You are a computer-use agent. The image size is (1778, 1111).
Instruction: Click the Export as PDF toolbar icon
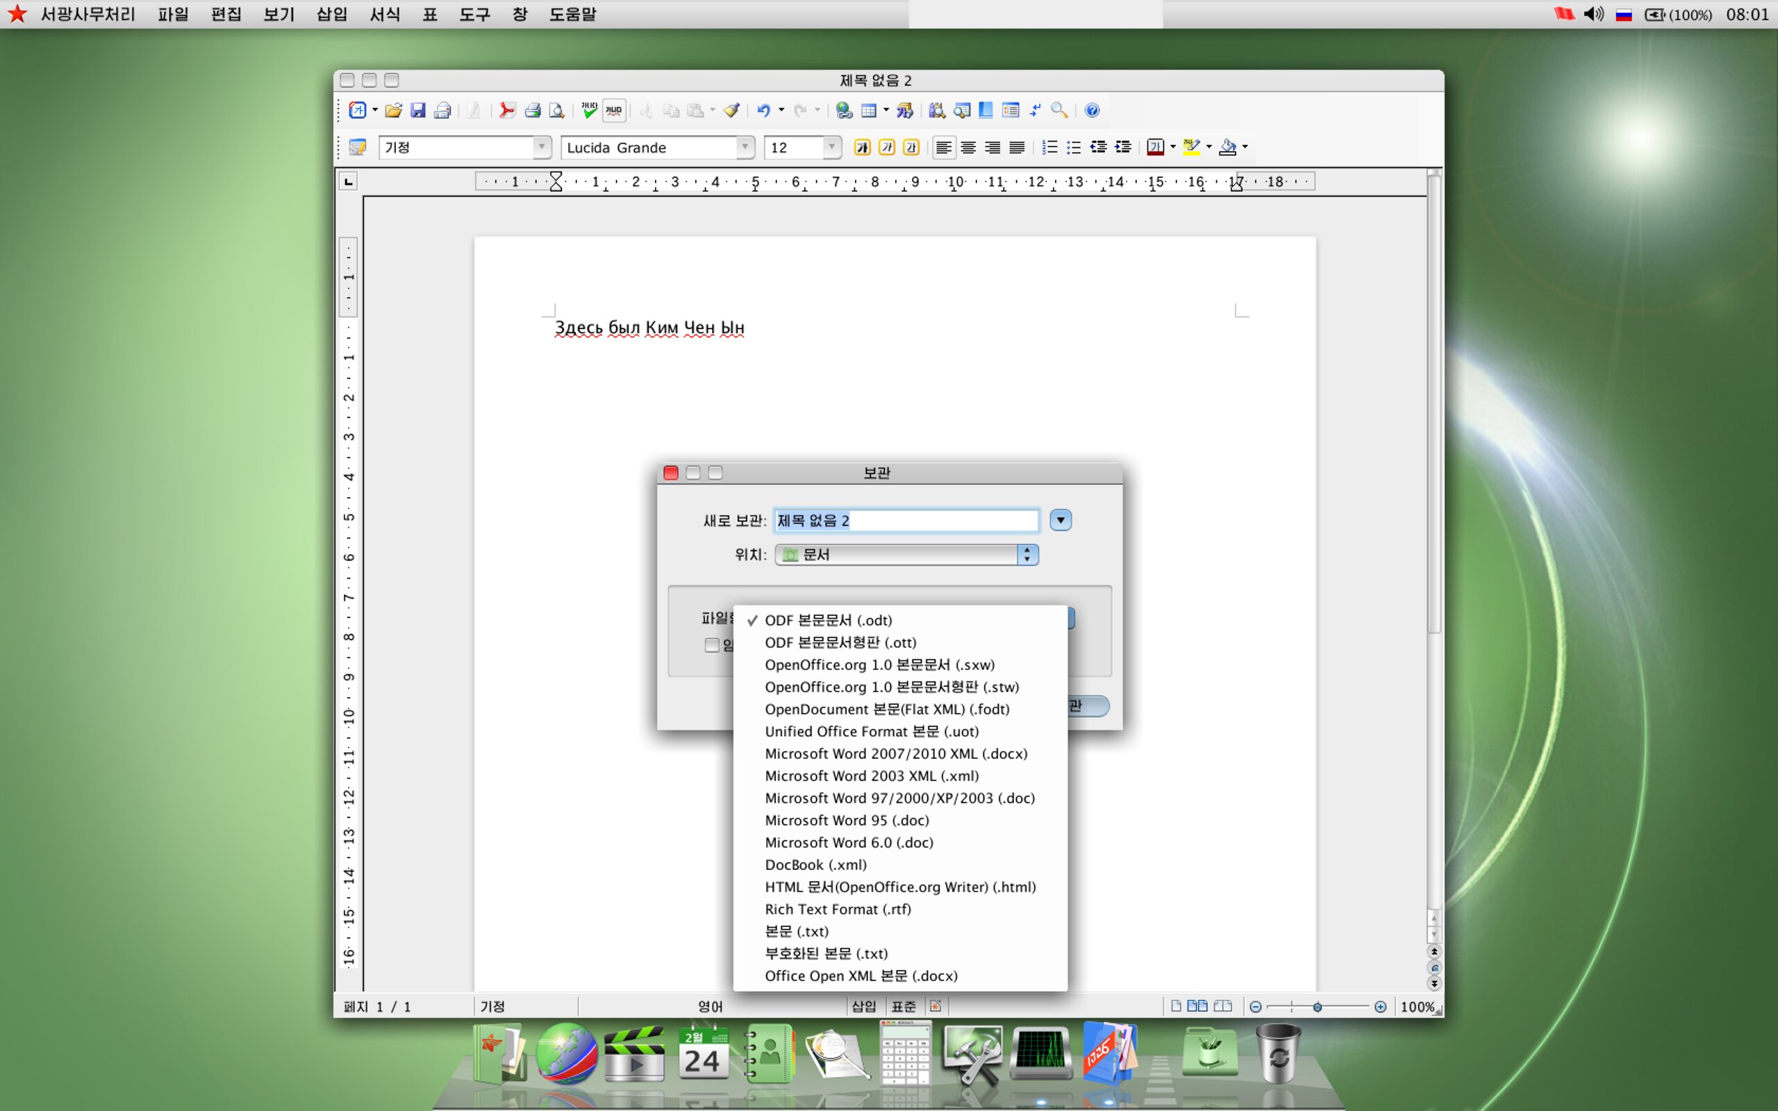click(x=507, y=110)
